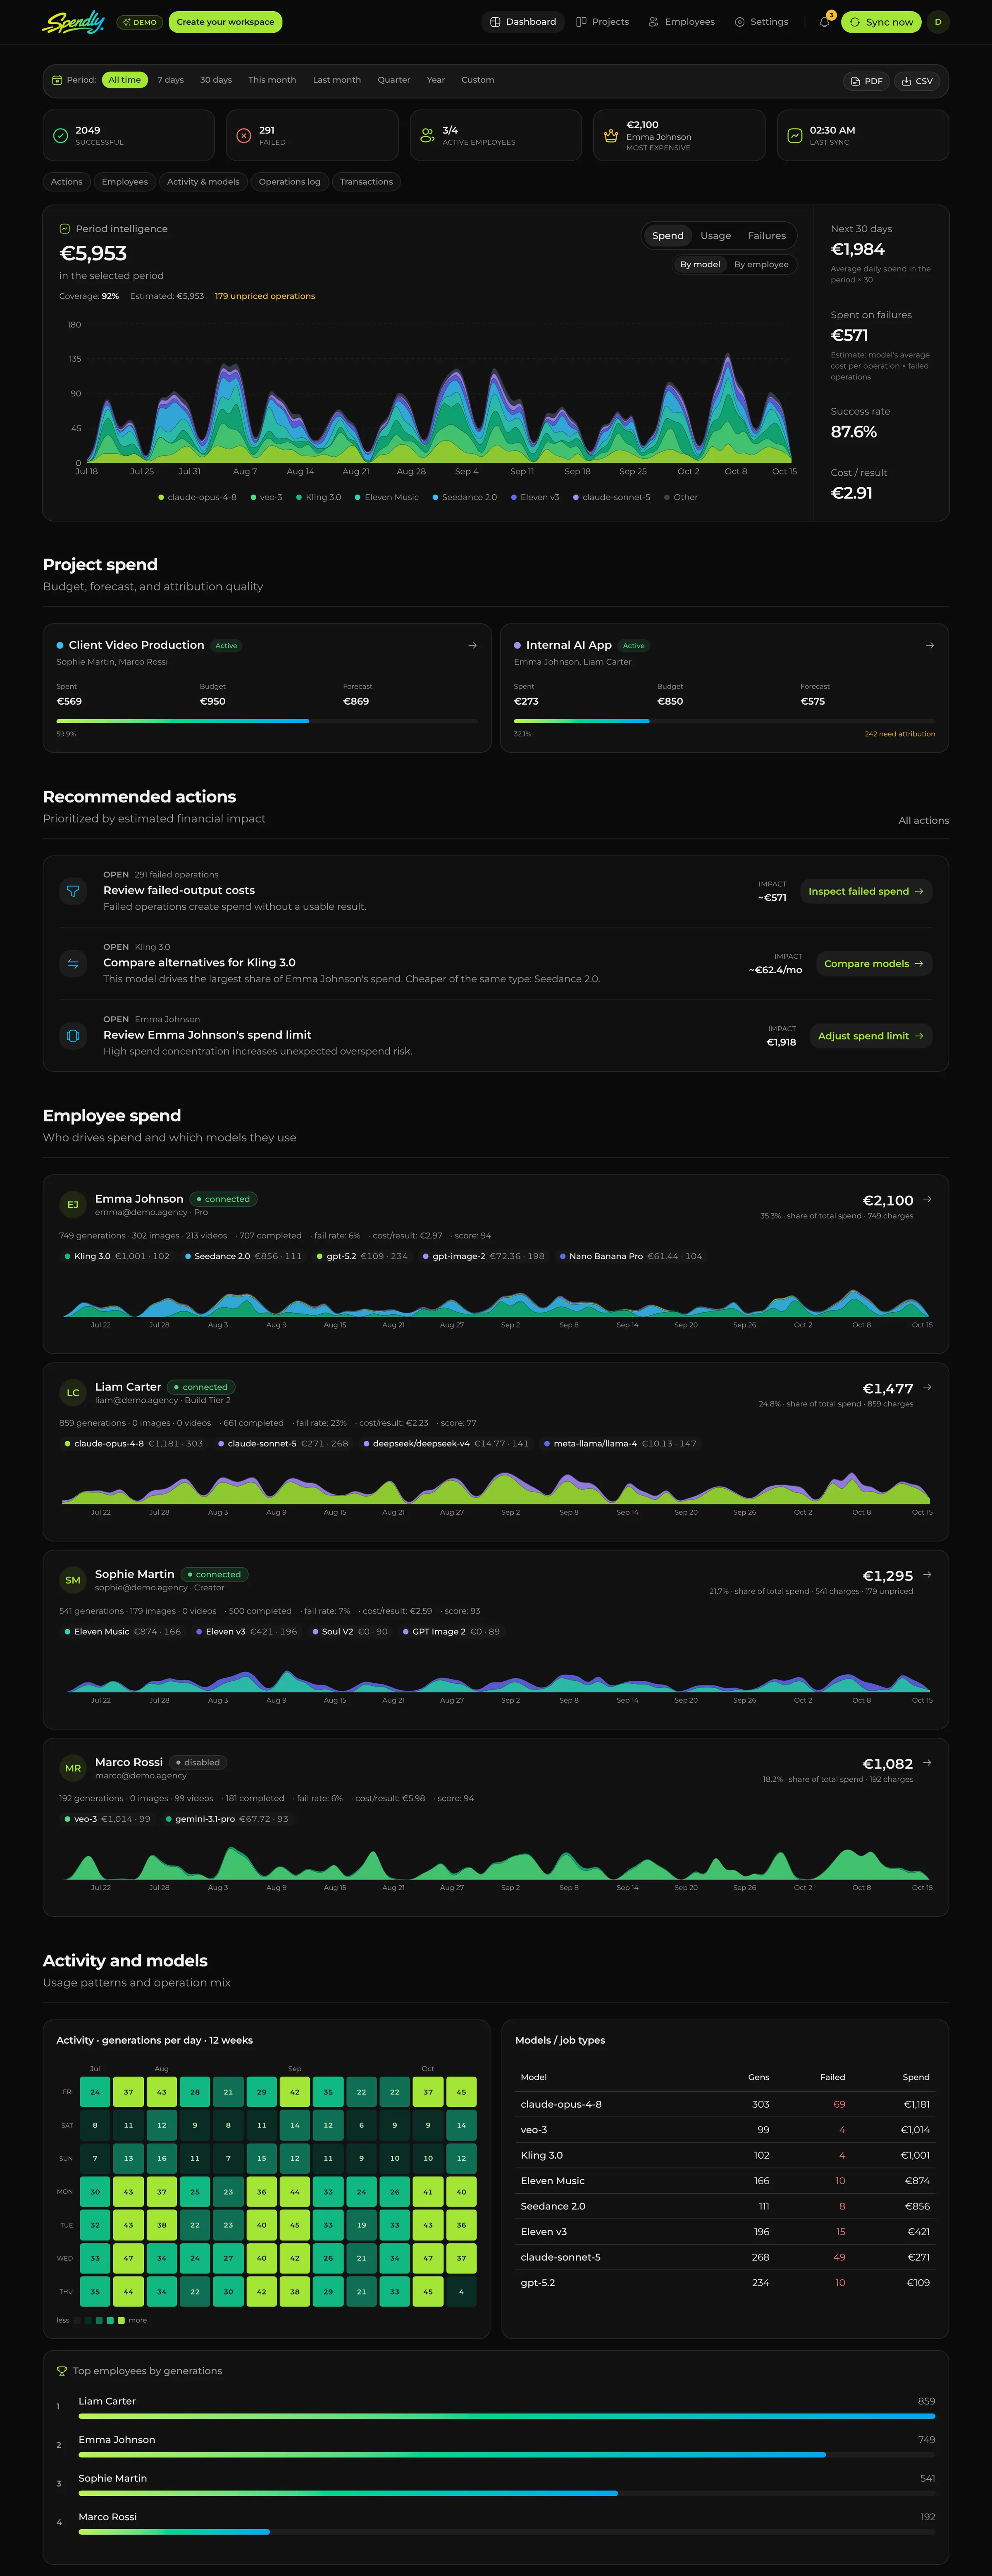Screen dimensions: 992x2576
Task: Export report using the PDF button
Action: click(866, 81)
